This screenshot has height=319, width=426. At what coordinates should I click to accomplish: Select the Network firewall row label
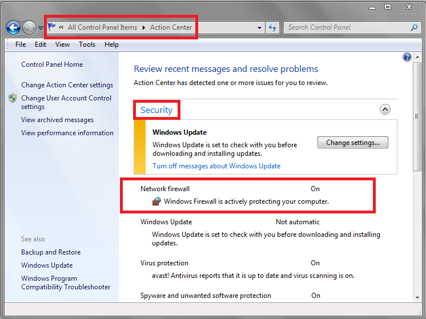click(x=165, y=189)
